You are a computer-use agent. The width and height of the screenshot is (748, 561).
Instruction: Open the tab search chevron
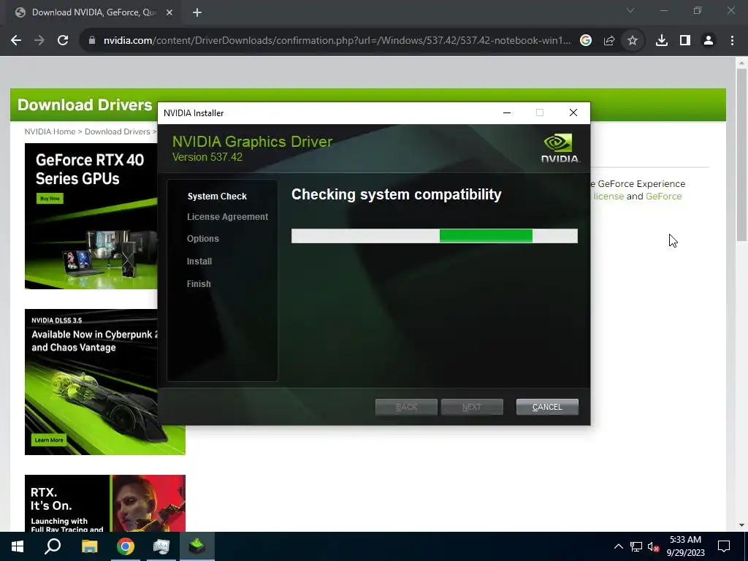(630, 10)
